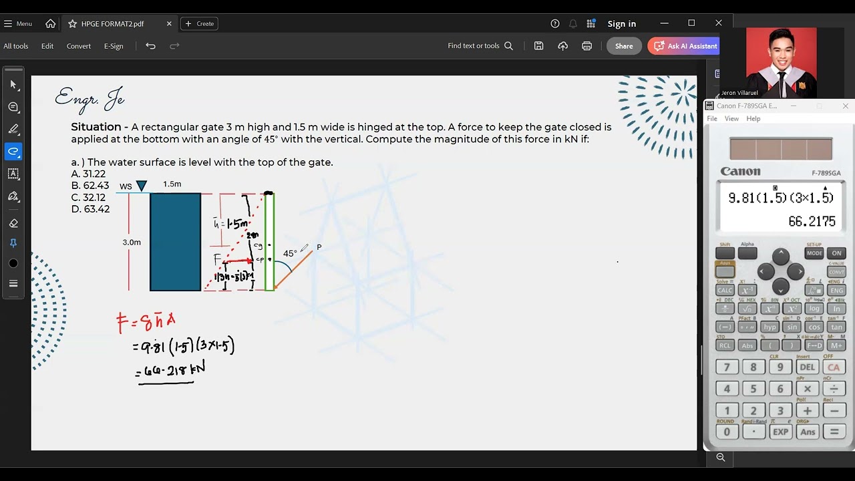Image resolution: width=855 pixels, height=481 pixels.
Task: Click the calculator M+ key
Action: coord(836,345)
